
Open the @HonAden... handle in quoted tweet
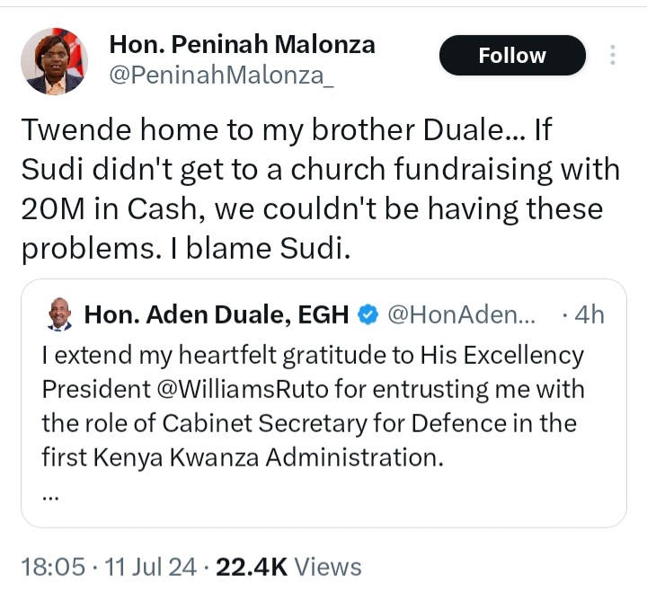click(x=461, y=314)
